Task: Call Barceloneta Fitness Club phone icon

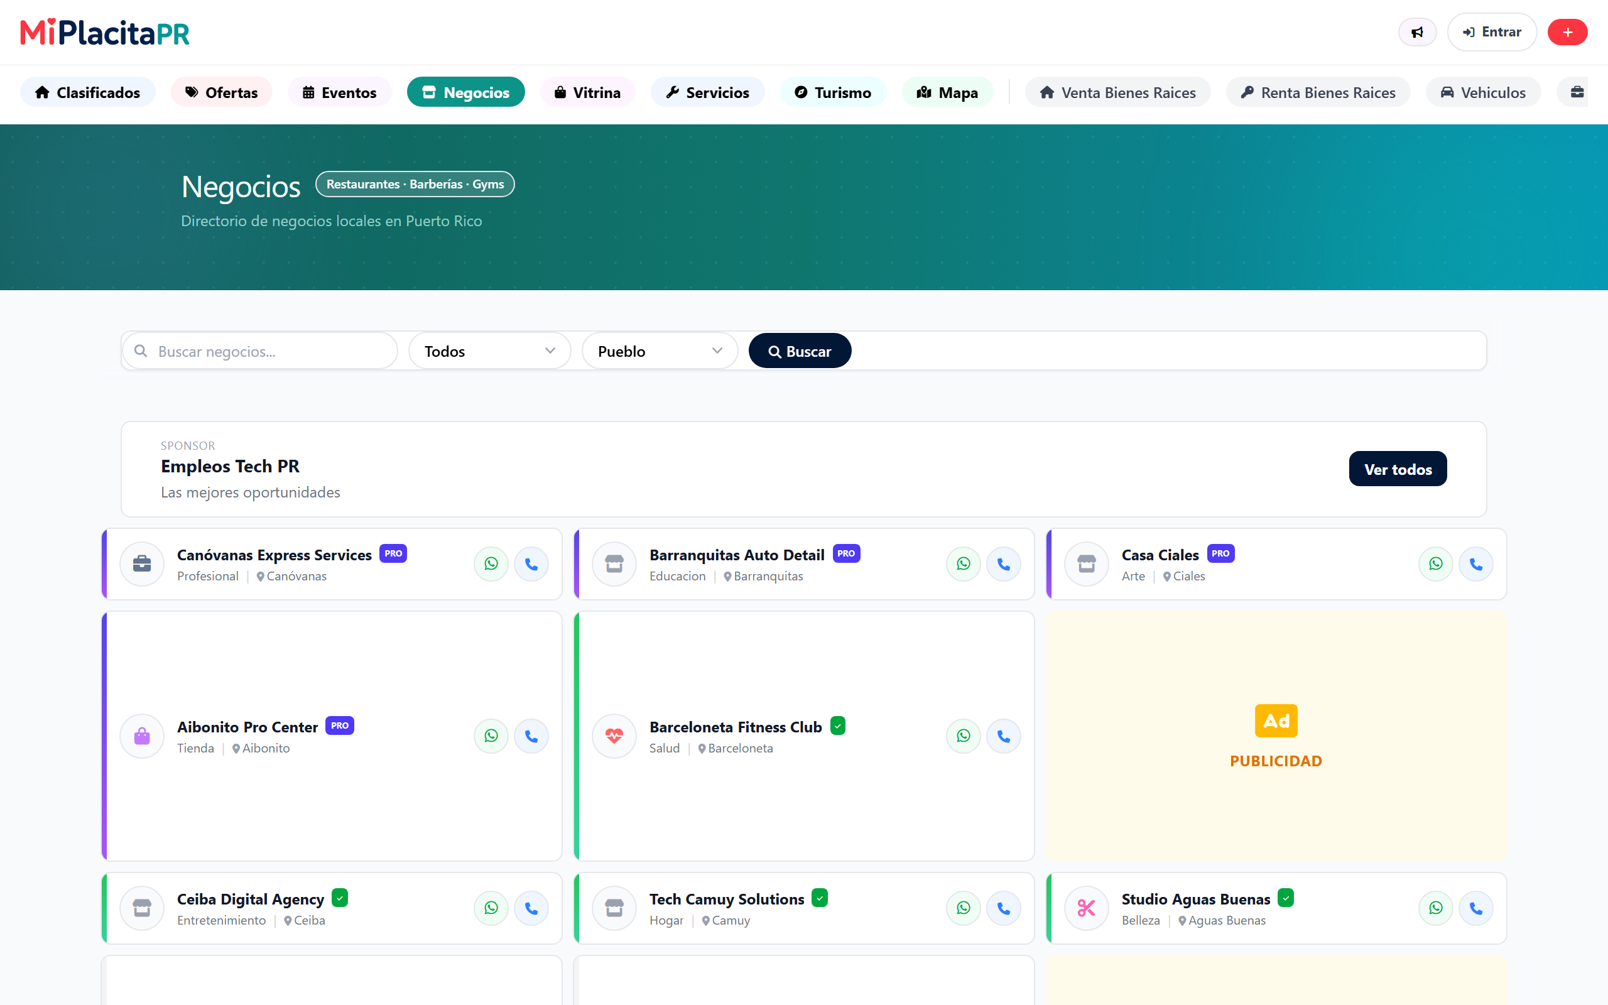Action: click(x=1003, y=736)
